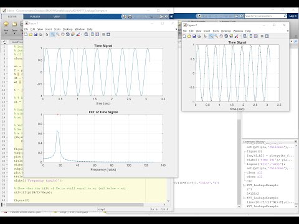The height and width of the screenshot is (224, 299).
Task: Toggle Zoom Out tool in Figure 1 toolbar
Action: tap(58, 34)
